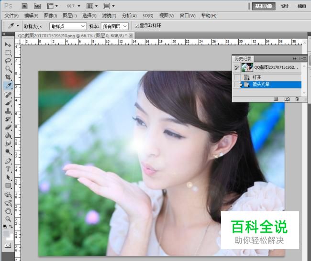This screenshot has height=261, width=311.
Task: Open the 编辑(E) menu
Action: (x=31, y=16)
